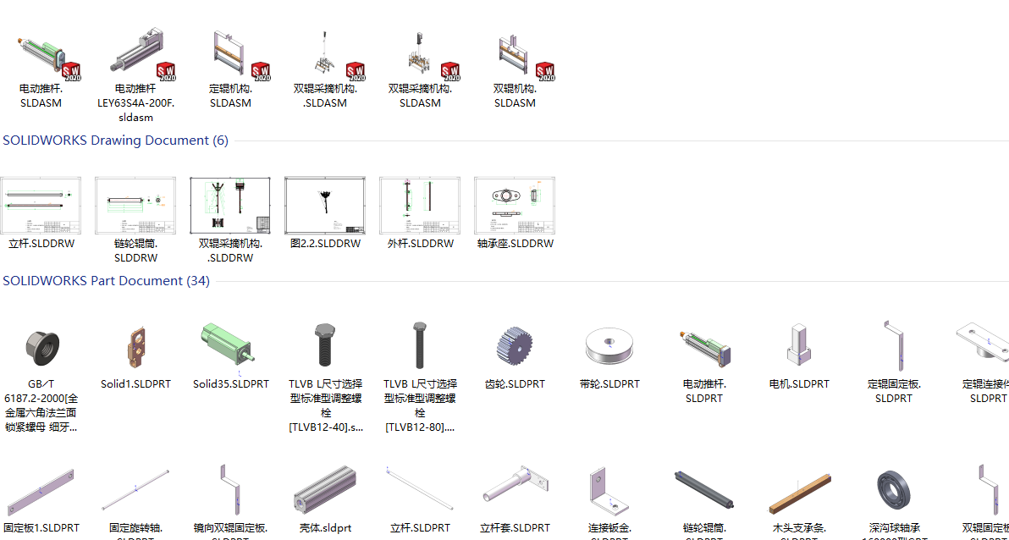Select the 双辊机构.SLDASM assembly icon
1009x540 pixels.
516,55
